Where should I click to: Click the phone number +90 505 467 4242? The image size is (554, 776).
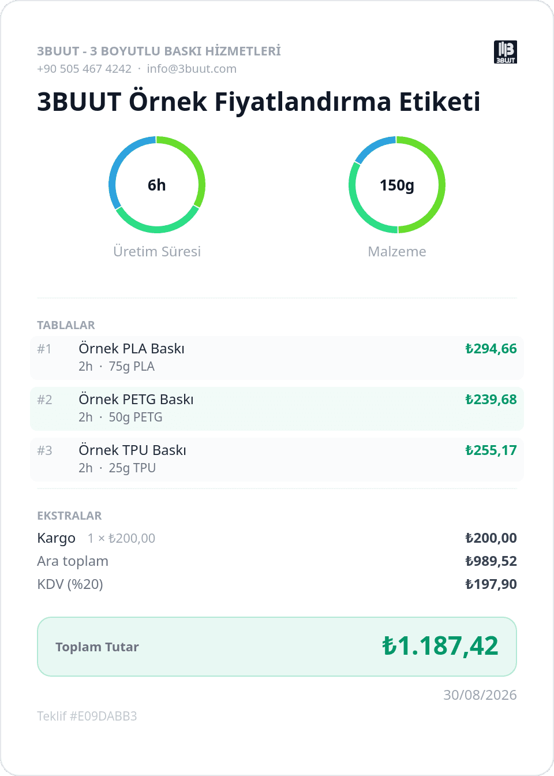[84, 69]
